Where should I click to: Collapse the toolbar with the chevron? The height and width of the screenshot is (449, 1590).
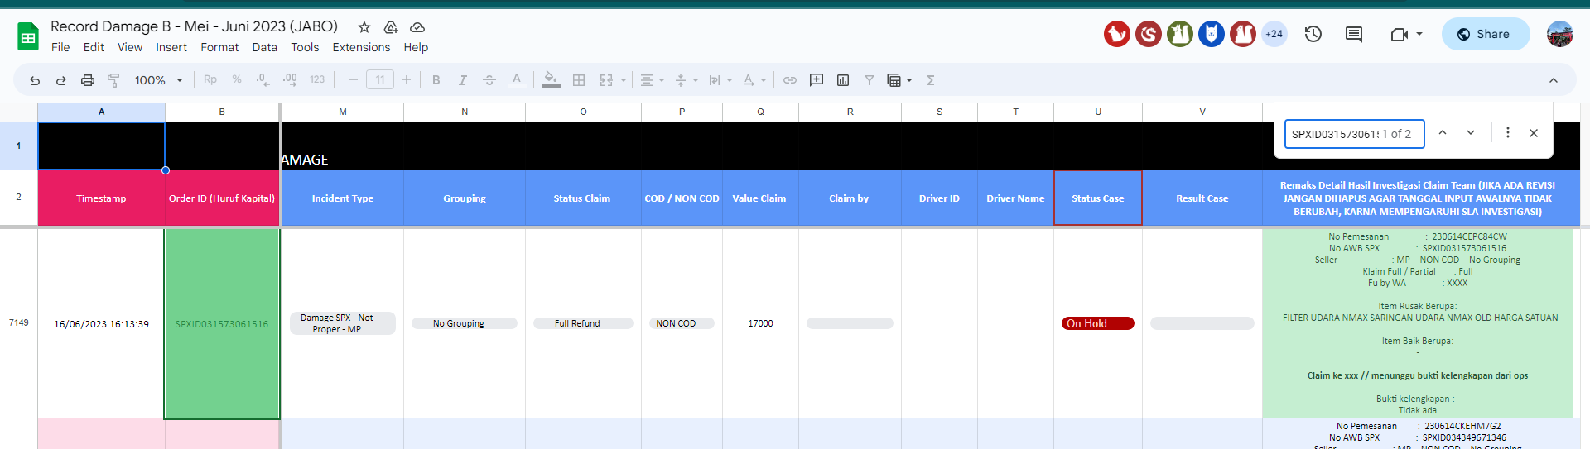1554,80
